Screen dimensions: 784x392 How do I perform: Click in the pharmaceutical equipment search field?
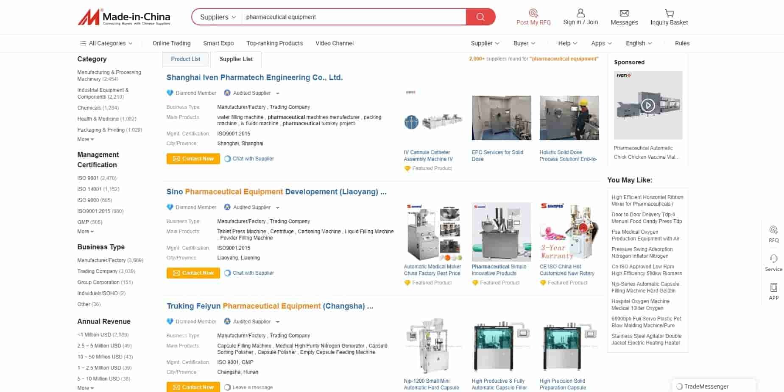(x=354, y=17)
